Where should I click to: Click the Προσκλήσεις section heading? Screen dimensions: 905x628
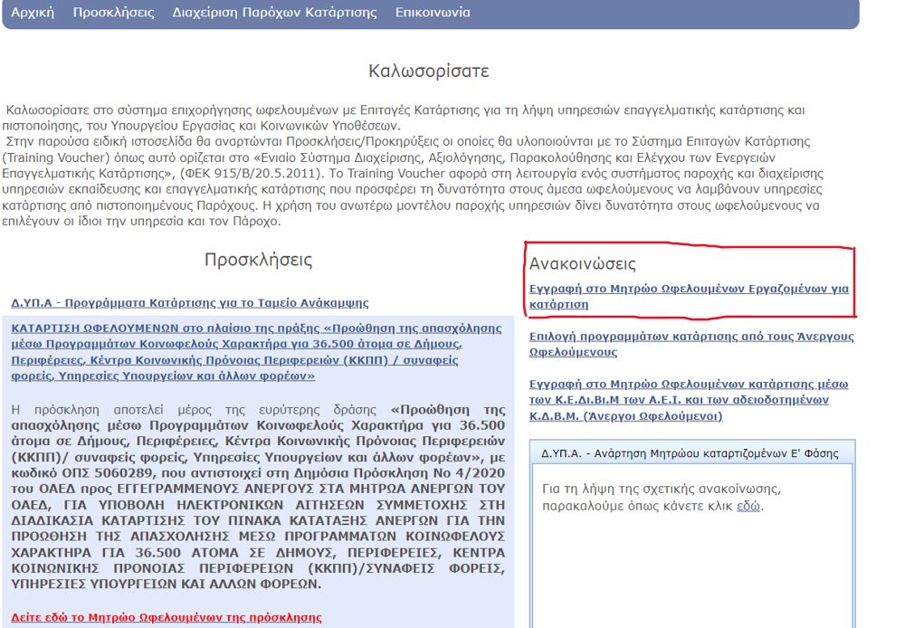pos(258,260)
